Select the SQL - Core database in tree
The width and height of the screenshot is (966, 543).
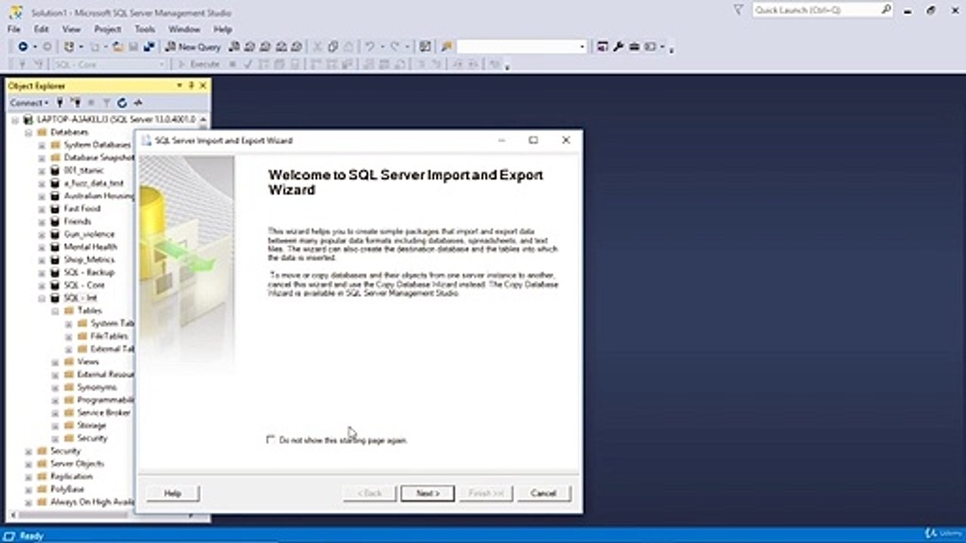85,285
